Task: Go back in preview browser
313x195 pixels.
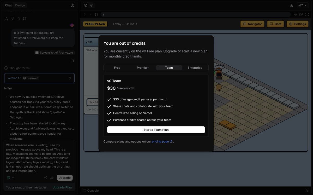Action: tap(84, 14)
